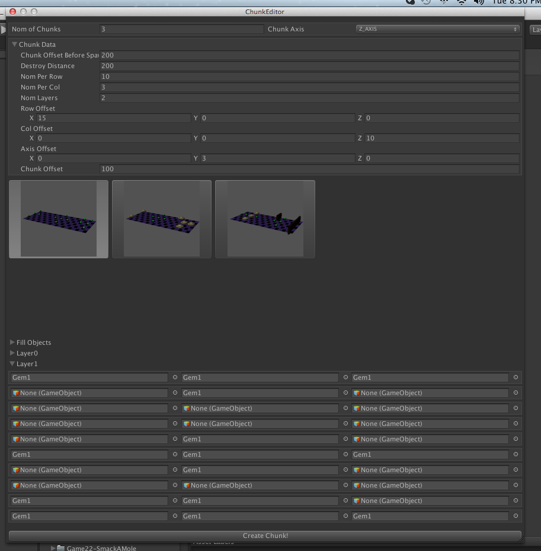Viewport: 541px width, 551px height.
Task: Open the Chunk Axis Z_AXIS dropdown
Action: [438, 29]
